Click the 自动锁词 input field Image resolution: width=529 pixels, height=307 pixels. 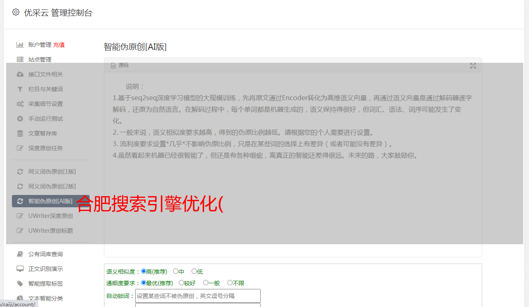click(x=198, y=296)
